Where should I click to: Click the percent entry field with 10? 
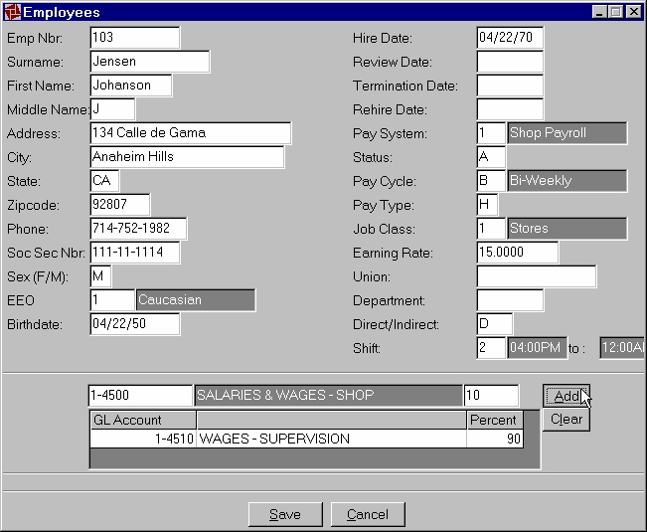pyautogui.click(x=491, y=396)
